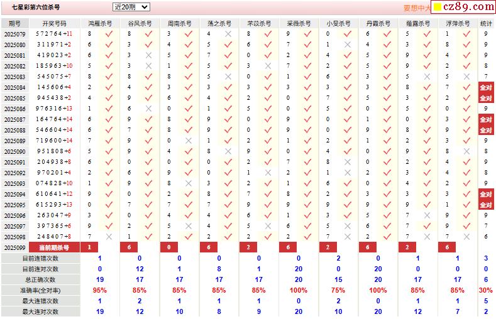Click the 周南杀号 column header
The height and width of the screenshot is (319, 496).
click(x=179, y=24)
